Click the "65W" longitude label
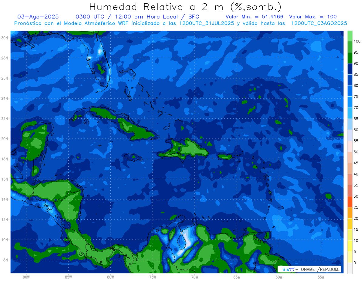The height and width of the screenshot is (281, 364). [237, 277]
